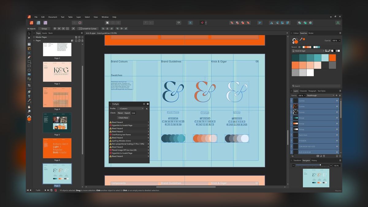This screenshot has width=368, height=207.
Task: Select the Frame Text tool
Action: (29, 44)
